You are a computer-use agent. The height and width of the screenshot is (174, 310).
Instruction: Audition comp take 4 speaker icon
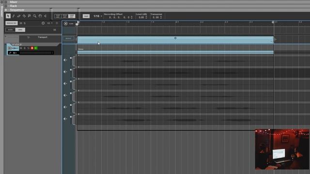point(65,95)
